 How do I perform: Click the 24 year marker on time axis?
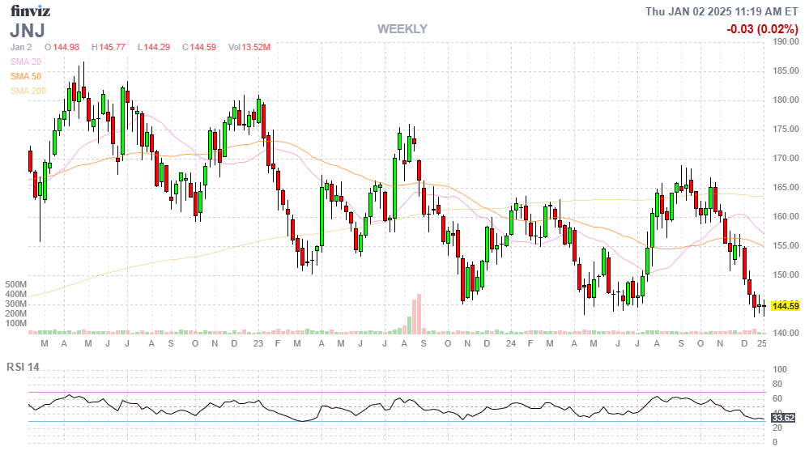tap(511, 343)
